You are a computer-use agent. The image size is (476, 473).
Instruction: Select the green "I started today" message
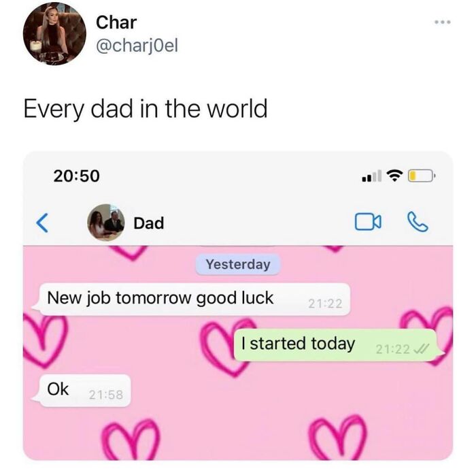[x=339, y=345]
